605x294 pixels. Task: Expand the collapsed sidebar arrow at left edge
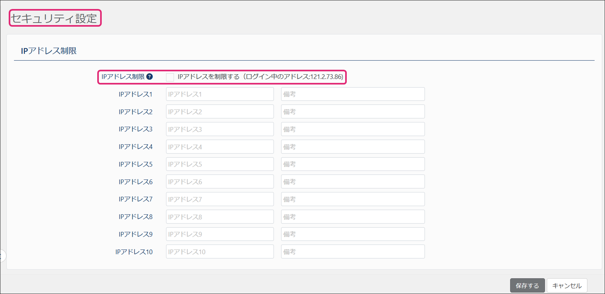tap(2, 256)
